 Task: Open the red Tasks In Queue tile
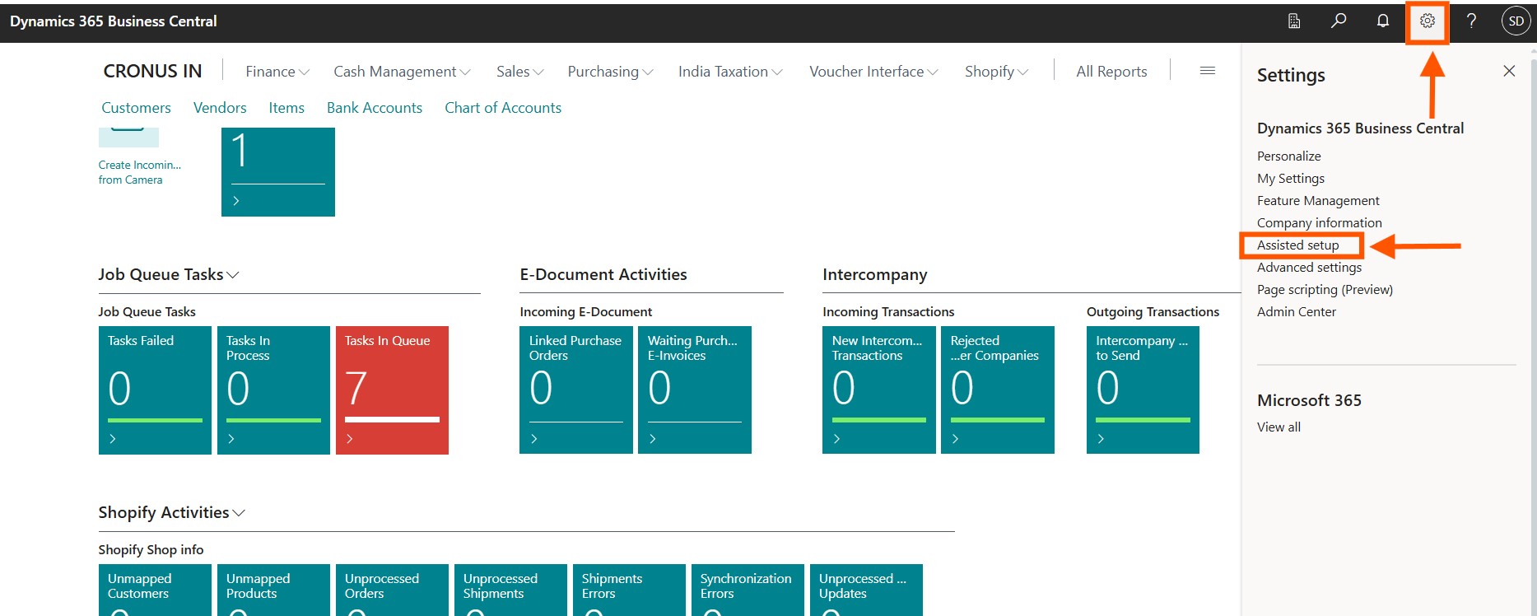392,390
